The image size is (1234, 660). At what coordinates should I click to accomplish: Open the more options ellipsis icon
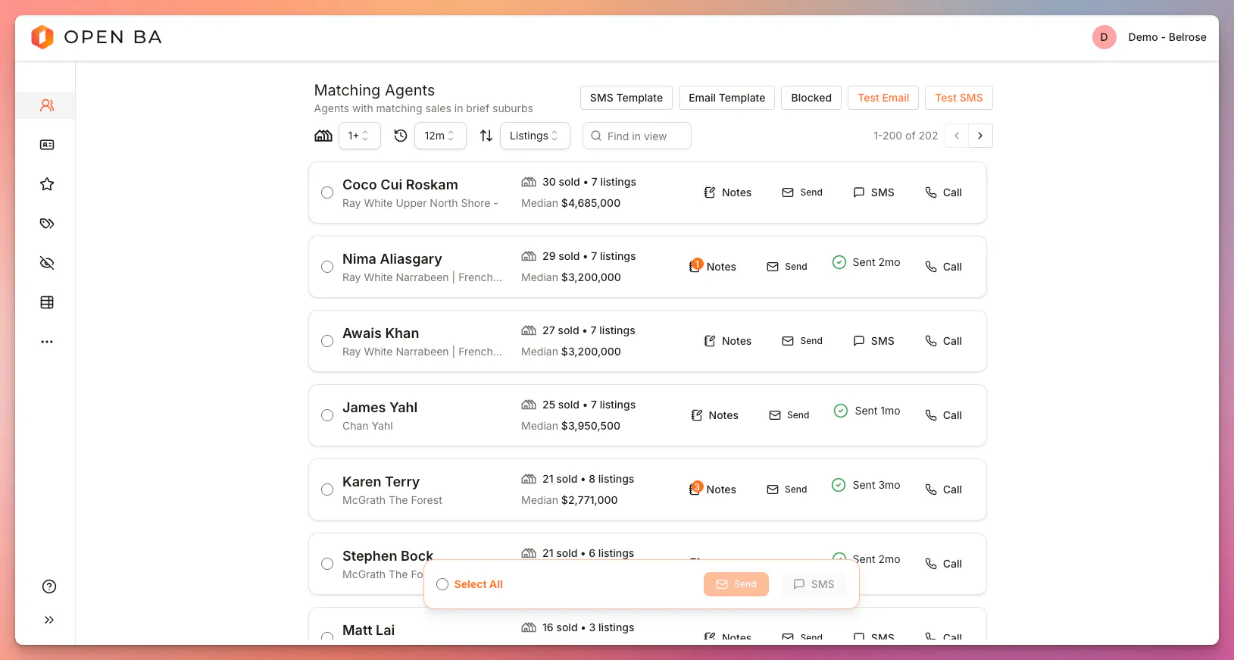(47, 342)
